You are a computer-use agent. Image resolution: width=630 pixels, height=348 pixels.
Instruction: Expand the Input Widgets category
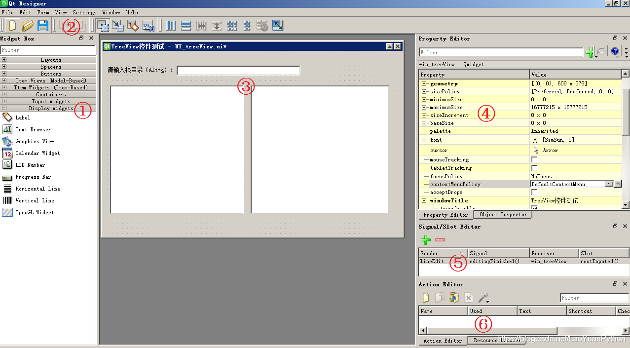(4, 101)
